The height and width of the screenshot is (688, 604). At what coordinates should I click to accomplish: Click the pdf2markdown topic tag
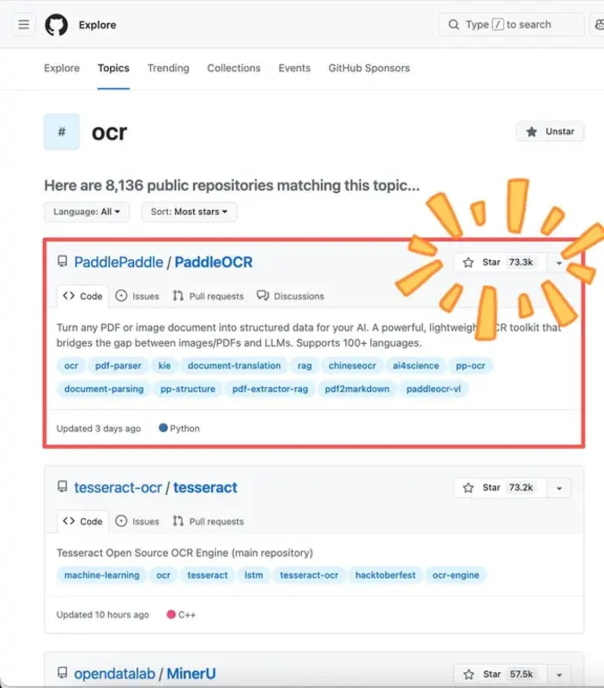tap(357, 389)
